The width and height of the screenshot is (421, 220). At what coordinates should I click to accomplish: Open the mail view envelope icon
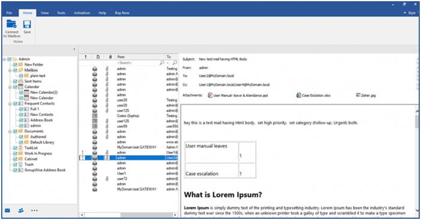point(8,210)
